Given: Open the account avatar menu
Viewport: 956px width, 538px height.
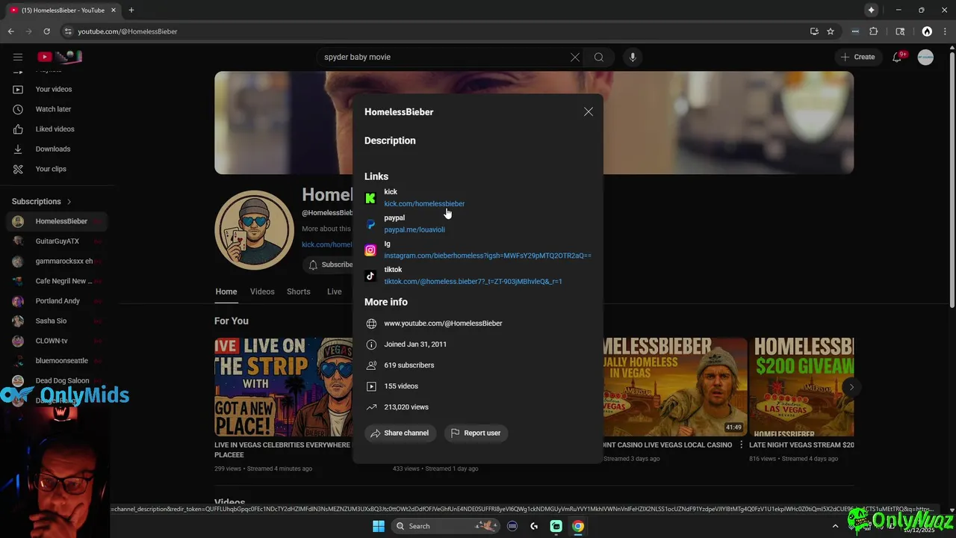Looking at the screenshot, I should (x=925, y=57).
